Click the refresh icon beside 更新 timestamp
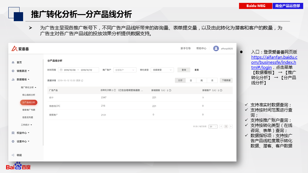This screenshot has height=173, width=308. (82, 80)
